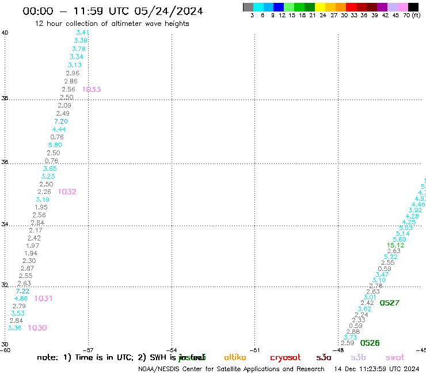Click the lavender swatch in the legend
The height and width of the screenshot is (374, 426).
tap(393, 7)
